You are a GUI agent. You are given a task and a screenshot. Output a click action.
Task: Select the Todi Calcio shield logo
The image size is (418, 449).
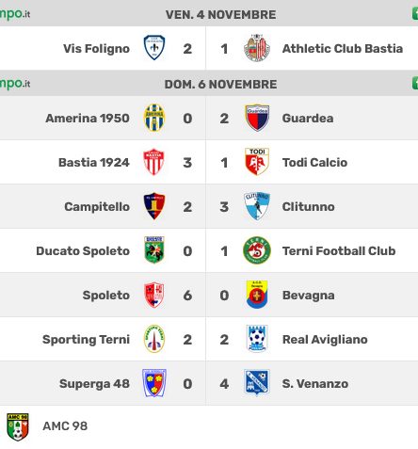pos(257,162)
